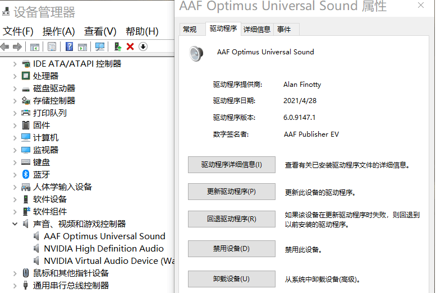The image size is (436, 293).
Task: Click the 禁用设备(D) button
Action: tap(232, 249)
